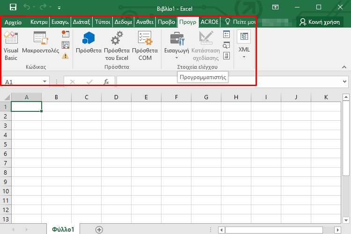Collapse the ribbon with the chevron
Screen dimensions: 351x234
click(x=344, y=67)
